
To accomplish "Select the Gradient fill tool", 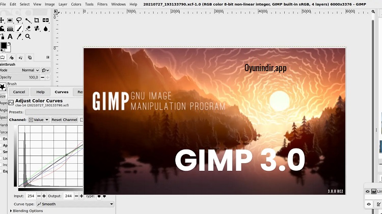I will 10,28.
